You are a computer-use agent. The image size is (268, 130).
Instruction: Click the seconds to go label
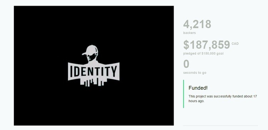pos(195,73)
